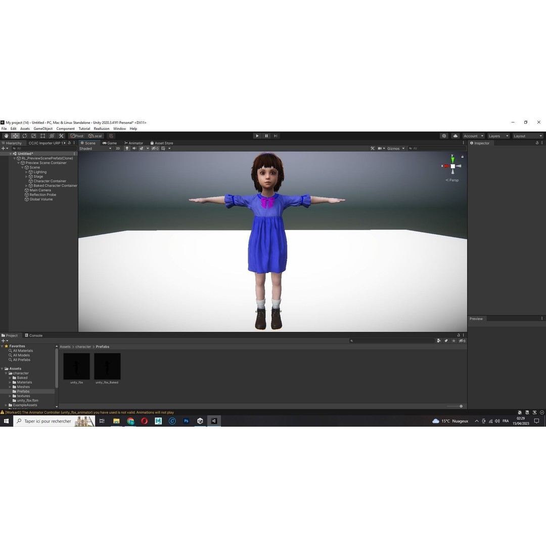This screenshot has height=546, width=546.
Task: Switch to the Game tab
Action: pos(109,143)
